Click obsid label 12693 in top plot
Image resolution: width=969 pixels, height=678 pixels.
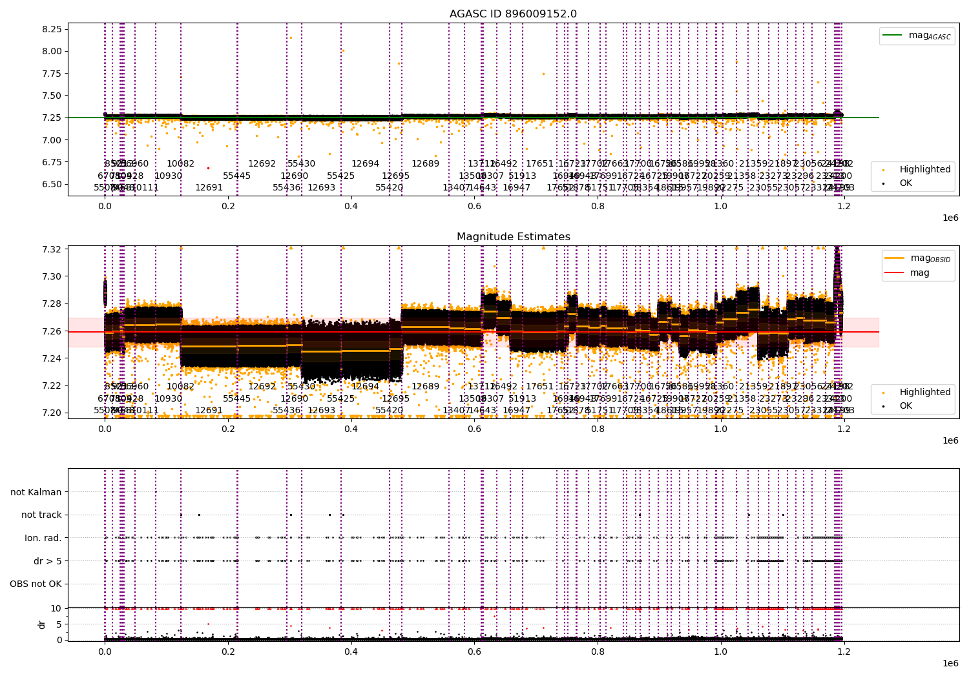pos(321,188)
